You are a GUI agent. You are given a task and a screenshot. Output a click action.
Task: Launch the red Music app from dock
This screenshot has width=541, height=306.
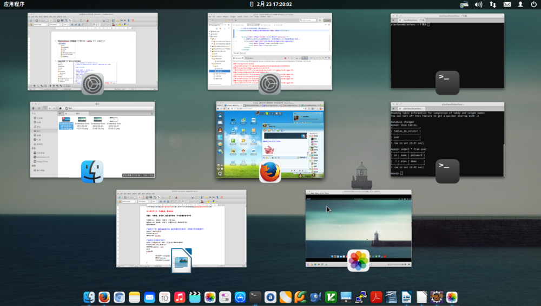180,297
